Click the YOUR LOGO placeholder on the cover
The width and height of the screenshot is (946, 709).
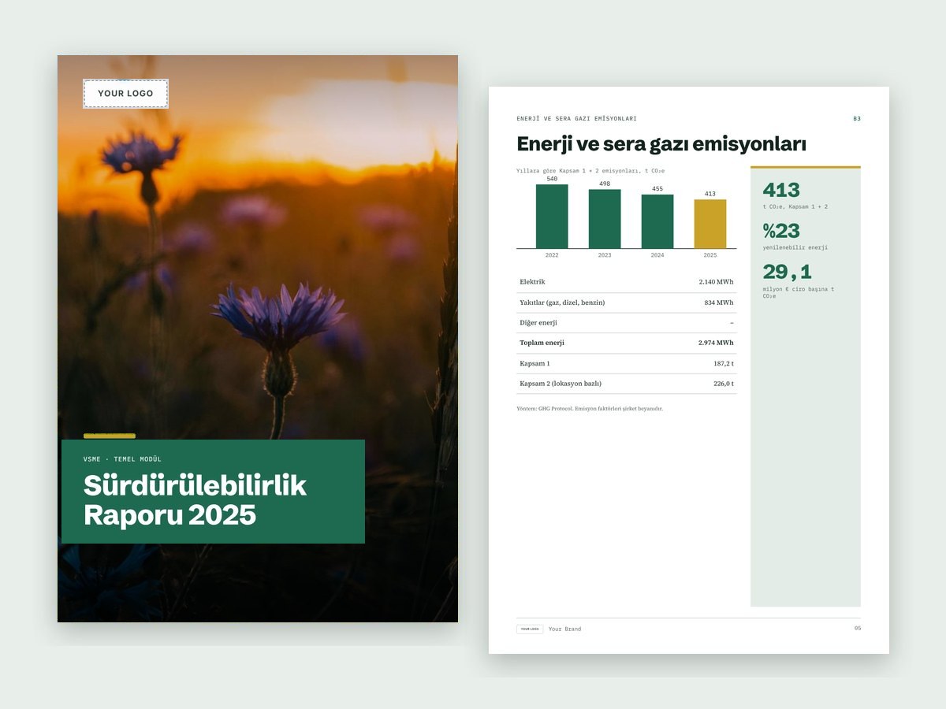125,94
